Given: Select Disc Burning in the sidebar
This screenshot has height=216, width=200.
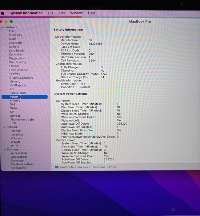Looking at the screenshot, I should click(x=18, y=62).
